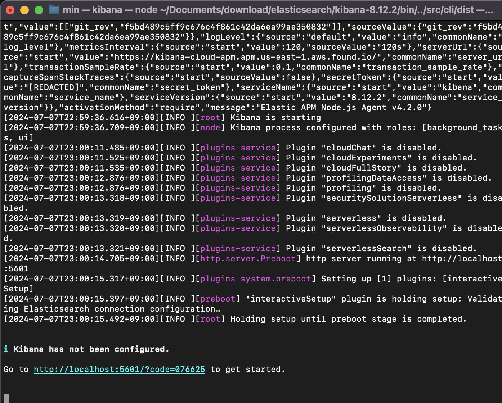Click the "securitySolutionServerless" plugin name
Image resolution: width=502 pixels, height=403 pixels.
click(391, 198)
